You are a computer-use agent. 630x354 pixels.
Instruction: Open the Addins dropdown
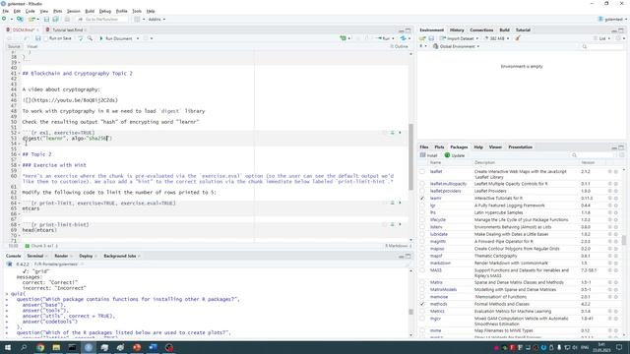tap(157, 19)
